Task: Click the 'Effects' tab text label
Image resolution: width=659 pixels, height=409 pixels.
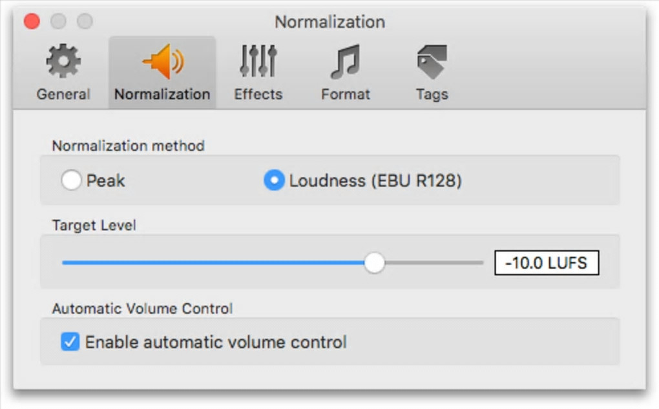Action: tap(258, 94)
